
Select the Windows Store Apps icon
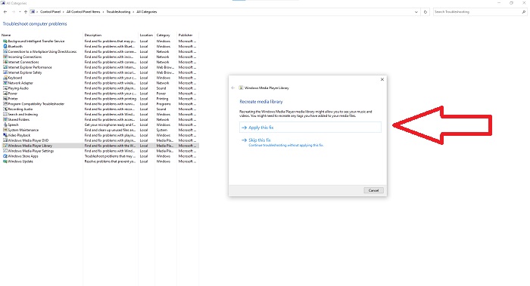pyautogui.click(x=5, y=156)
